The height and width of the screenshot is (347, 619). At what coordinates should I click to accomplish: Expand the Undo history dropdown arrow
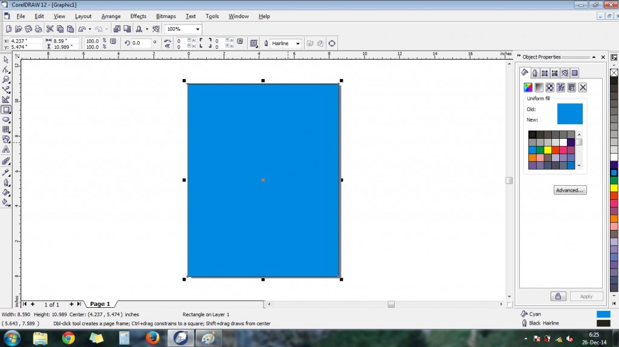click(x=89, y=29)
